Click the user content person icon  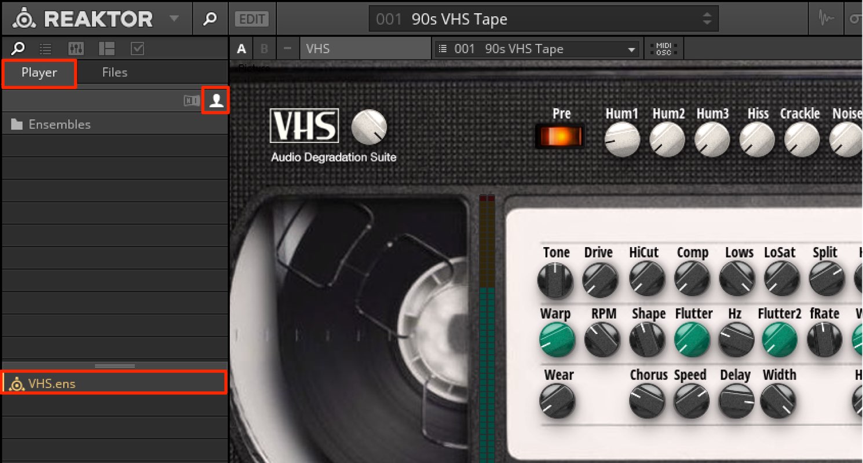[216, 101]
